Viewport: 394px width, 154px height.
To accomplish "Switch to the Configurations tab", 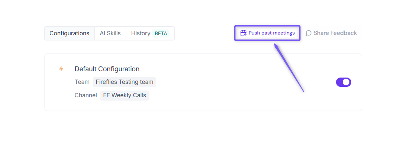I will tap(70, 33).
